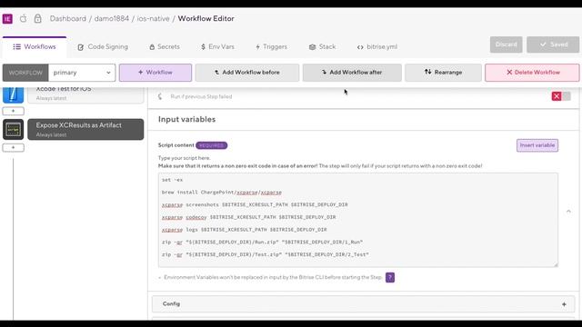This screenshot has width=582, height=327.
Task: Toggle Run if previous Step failed switch
Action: (561, 96)
